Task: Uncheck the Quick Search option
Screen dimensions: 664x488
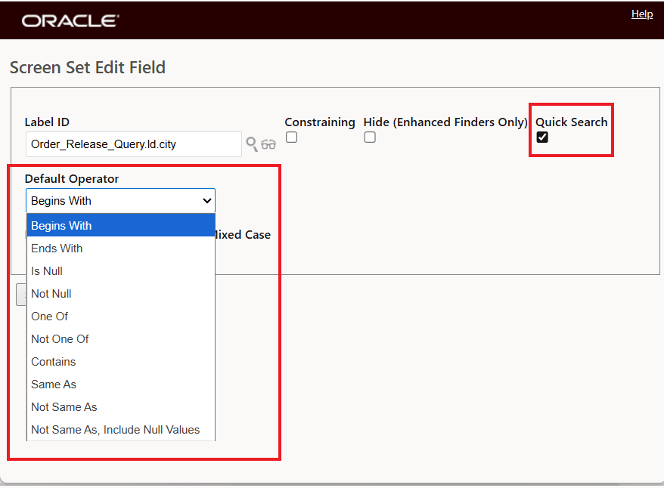Action: tap(541, 137)
